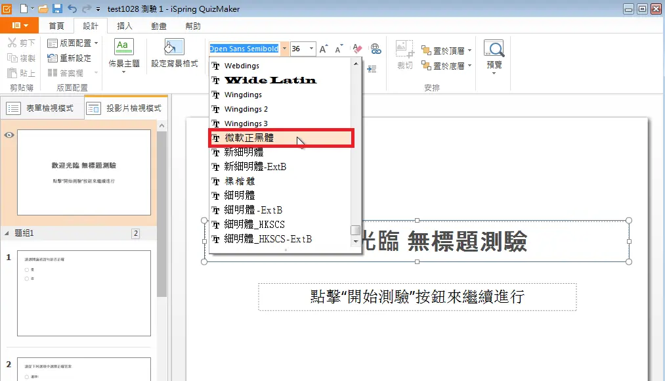Click the 重新設定 reset button
The image size is (665, 381).
coord(70,58)
